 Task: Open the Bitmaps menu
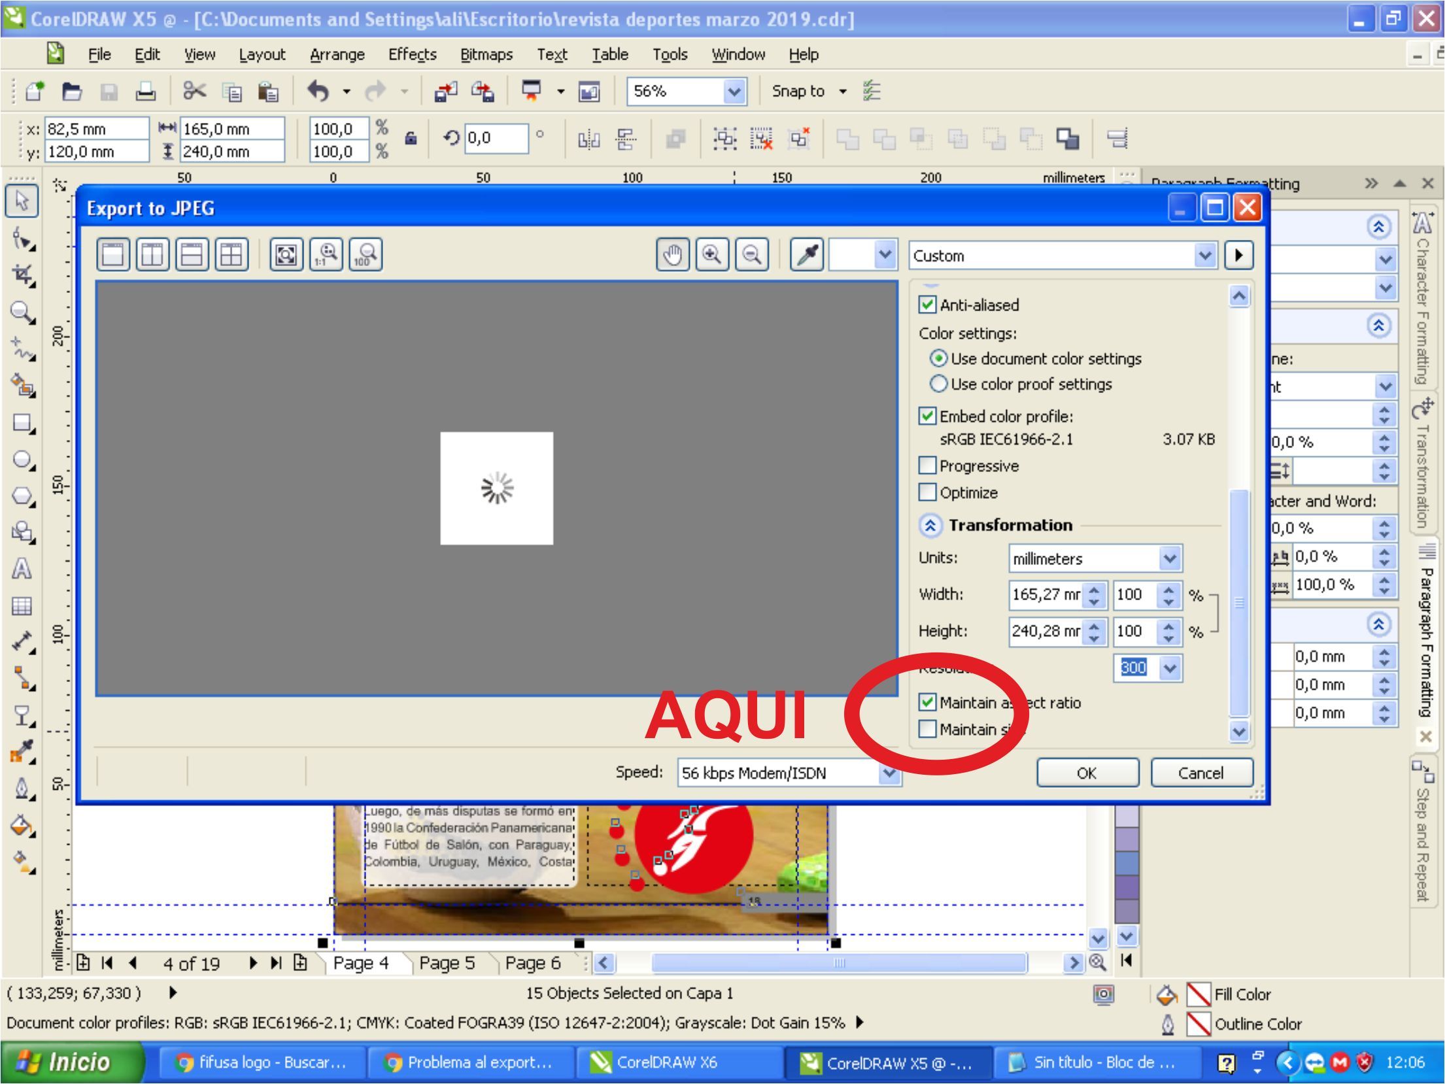[x=486, y=54]
